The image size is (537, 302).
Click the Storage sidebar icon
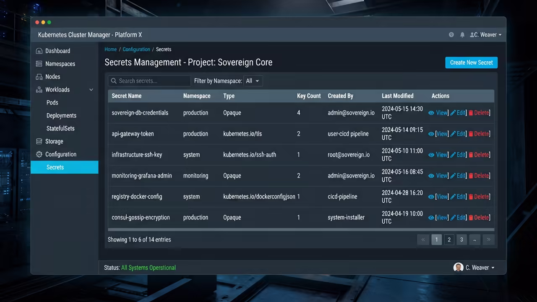(x=39, y=141)
